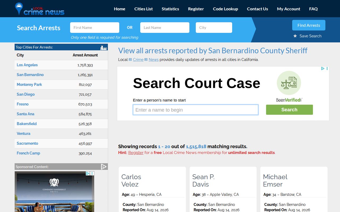Click the Crime link in the description
The width and height of the screenshot is (340, 212).
pos(138,60)
